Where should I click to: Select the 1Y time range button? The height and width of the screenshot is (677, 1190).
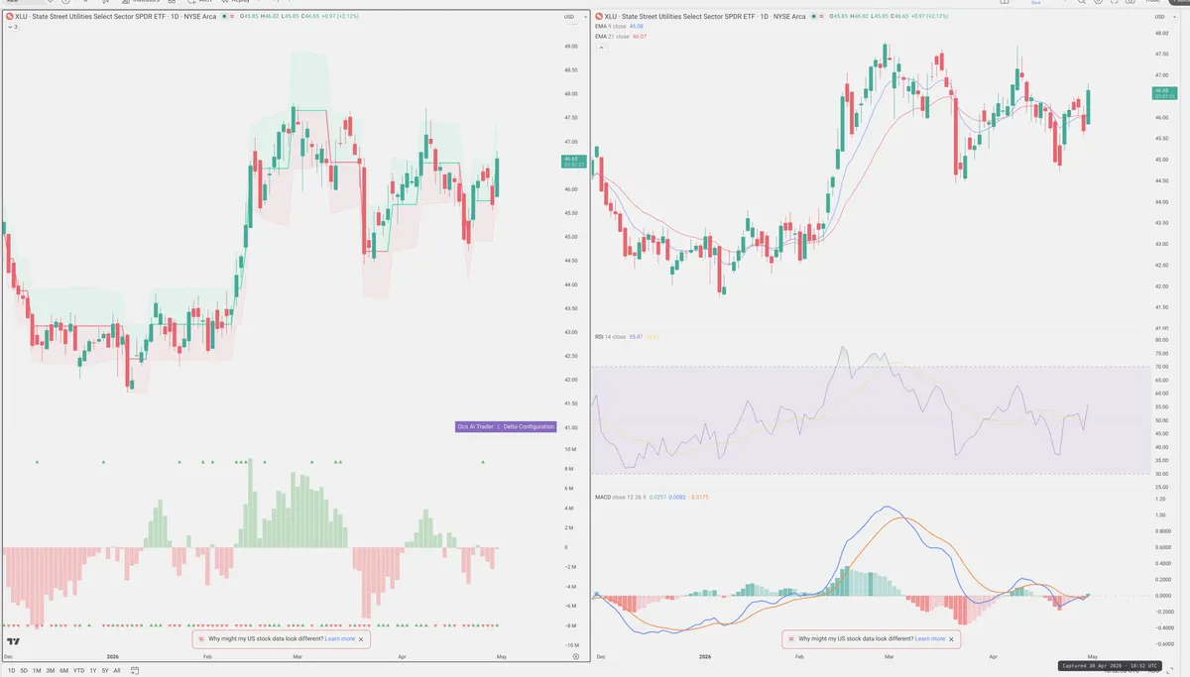pos(92,670)
